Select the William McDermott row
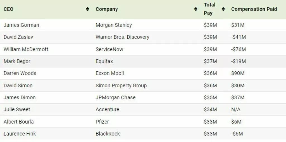The height and width of the screenshot is (142, 286). (26, 49)
